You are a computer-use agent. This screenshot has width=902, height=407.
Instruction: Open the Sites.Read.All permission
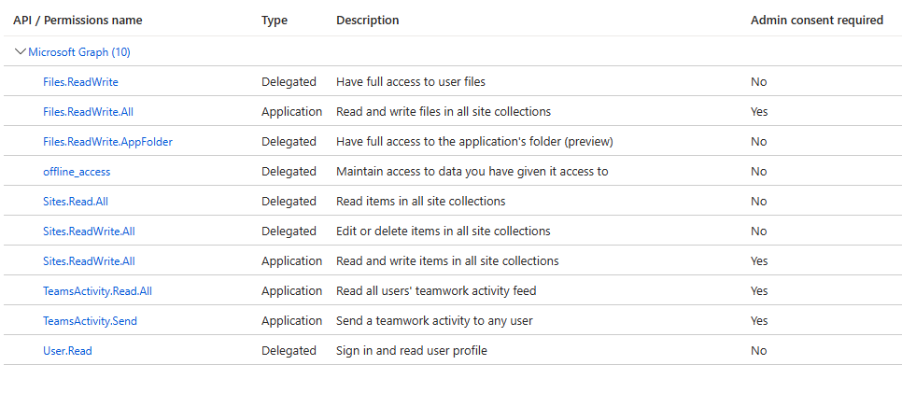click(76, 202)
